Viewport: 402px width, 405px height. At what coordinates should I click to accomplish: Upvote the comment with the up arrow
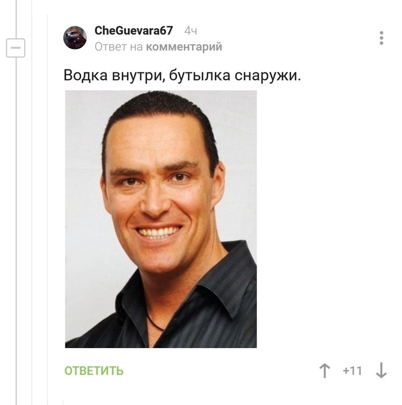click(x=325, y=371)
